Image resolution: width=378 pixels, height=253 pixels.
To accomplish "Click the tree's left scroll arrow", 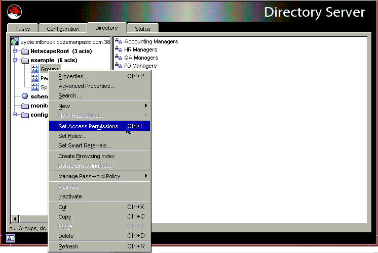I will [x=15, y=219].
